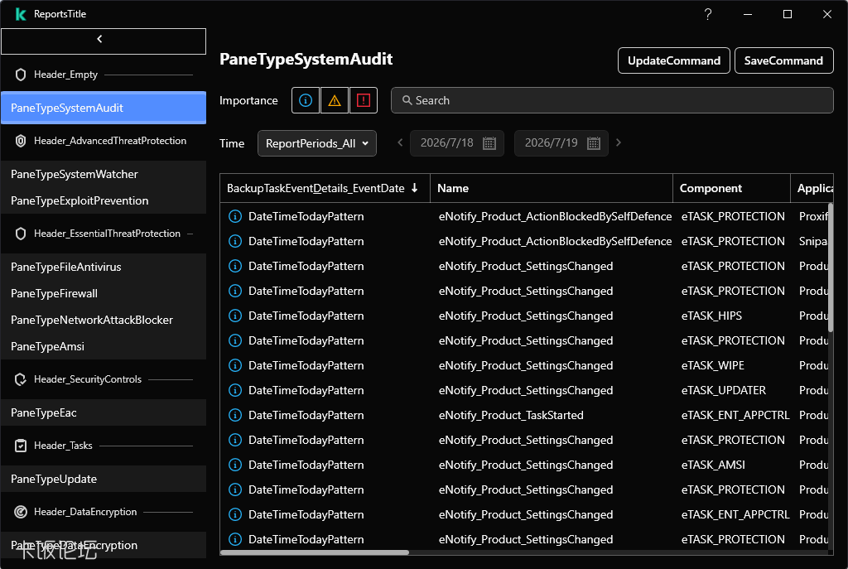This screenshot has width=848, height=569.
Task: Sort by the Name column header
Action: [x=551, y=188]
